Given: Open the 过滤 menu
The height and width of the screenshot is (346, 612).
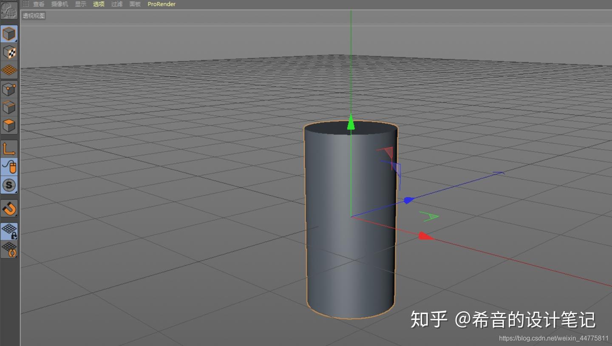Looking at the screenshot, I should point(117,4).
